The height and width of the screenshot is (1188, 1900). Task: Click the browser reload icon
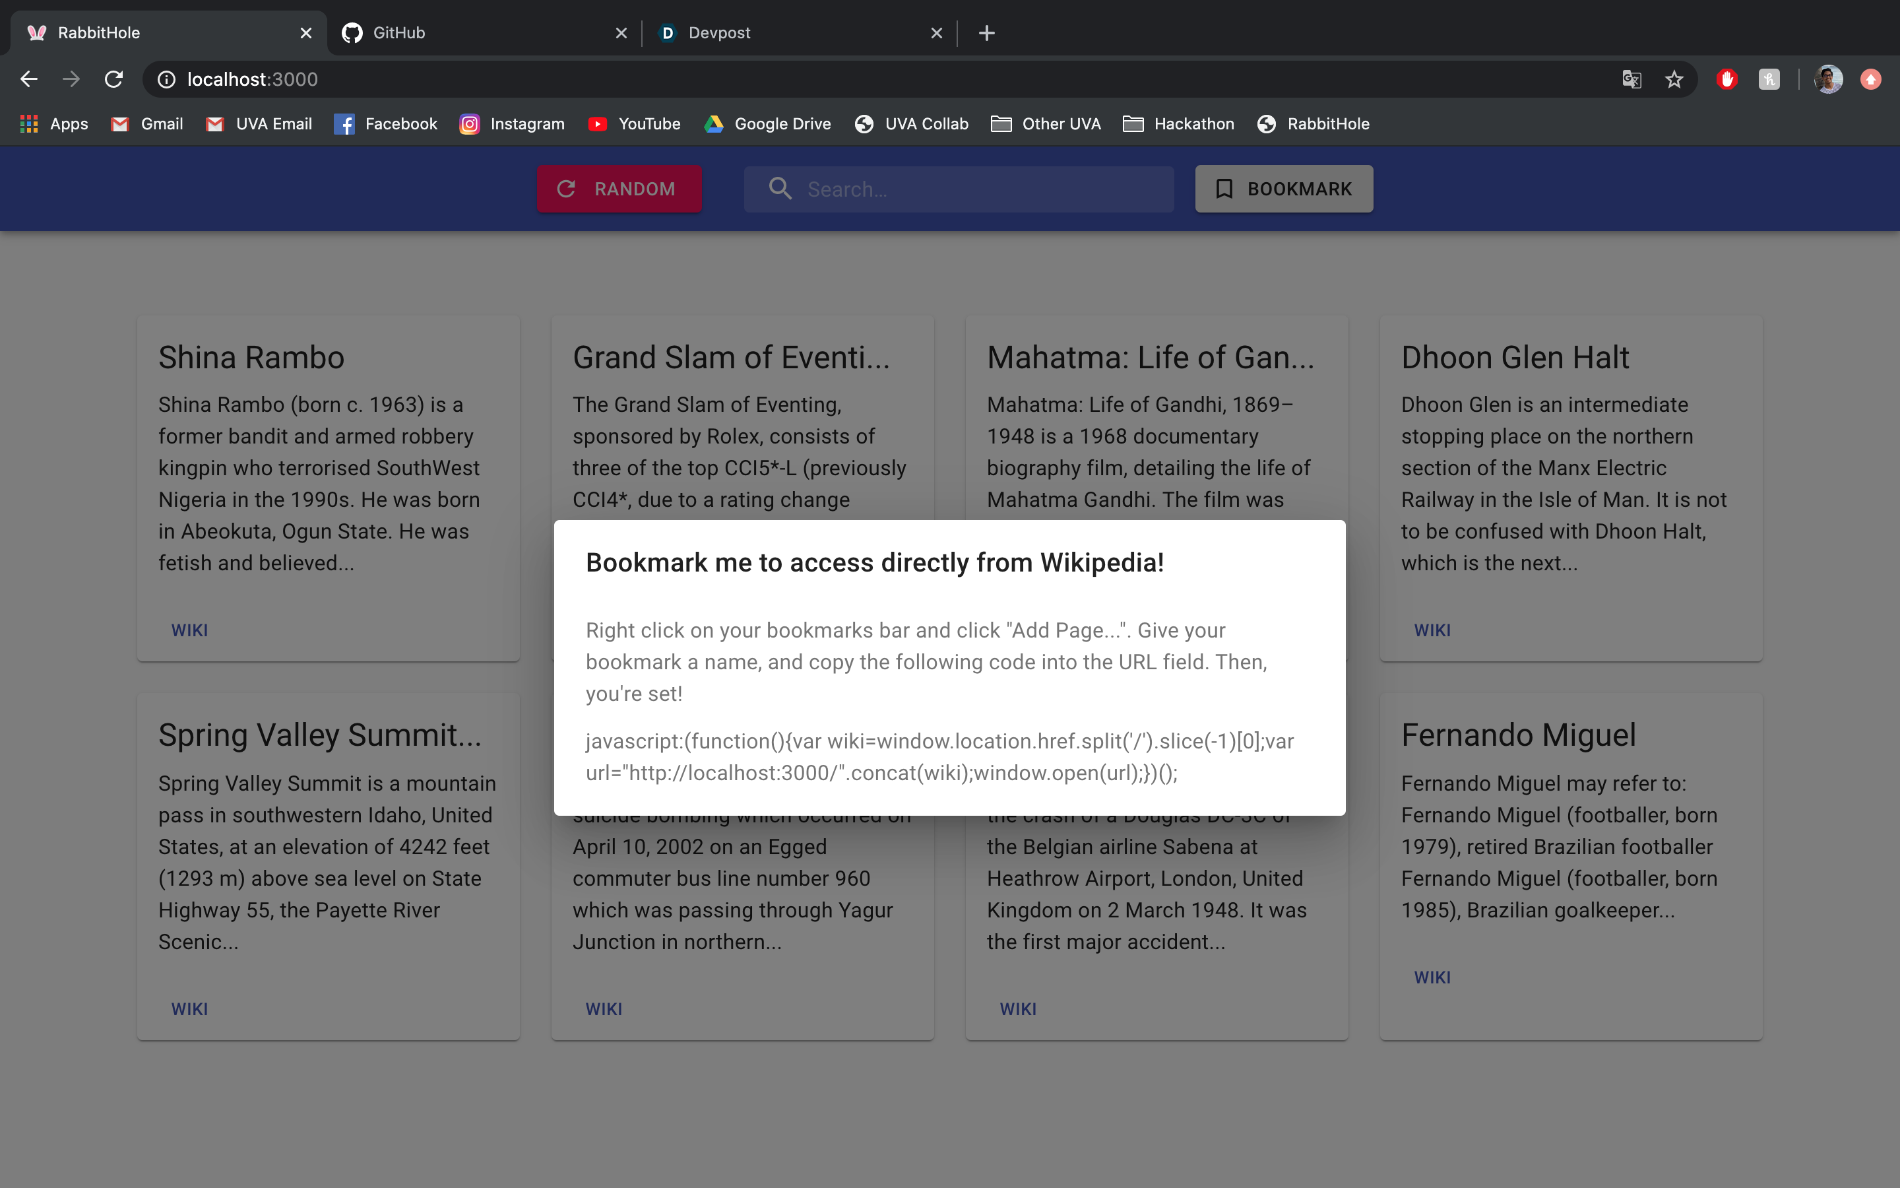click(114, 79)
